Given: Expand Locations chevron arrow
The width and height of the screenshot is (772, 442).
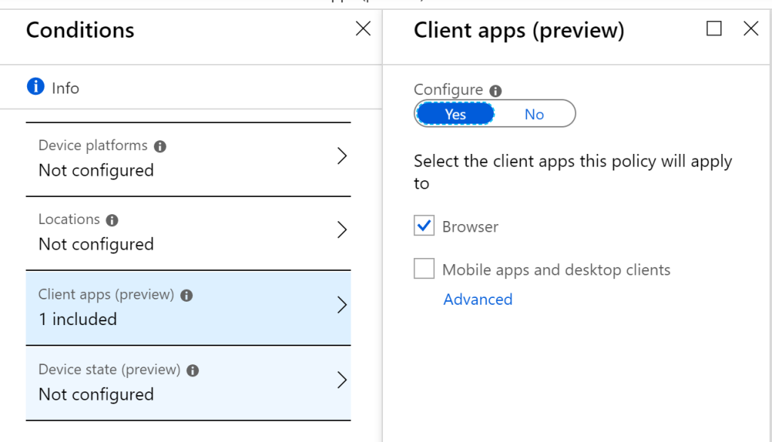Looking at the screenshot, I should (342, 229).
